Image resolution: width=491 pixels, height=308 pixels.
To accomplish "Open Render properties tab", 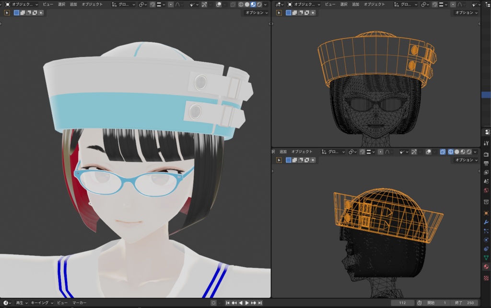I will coord(486,154).
